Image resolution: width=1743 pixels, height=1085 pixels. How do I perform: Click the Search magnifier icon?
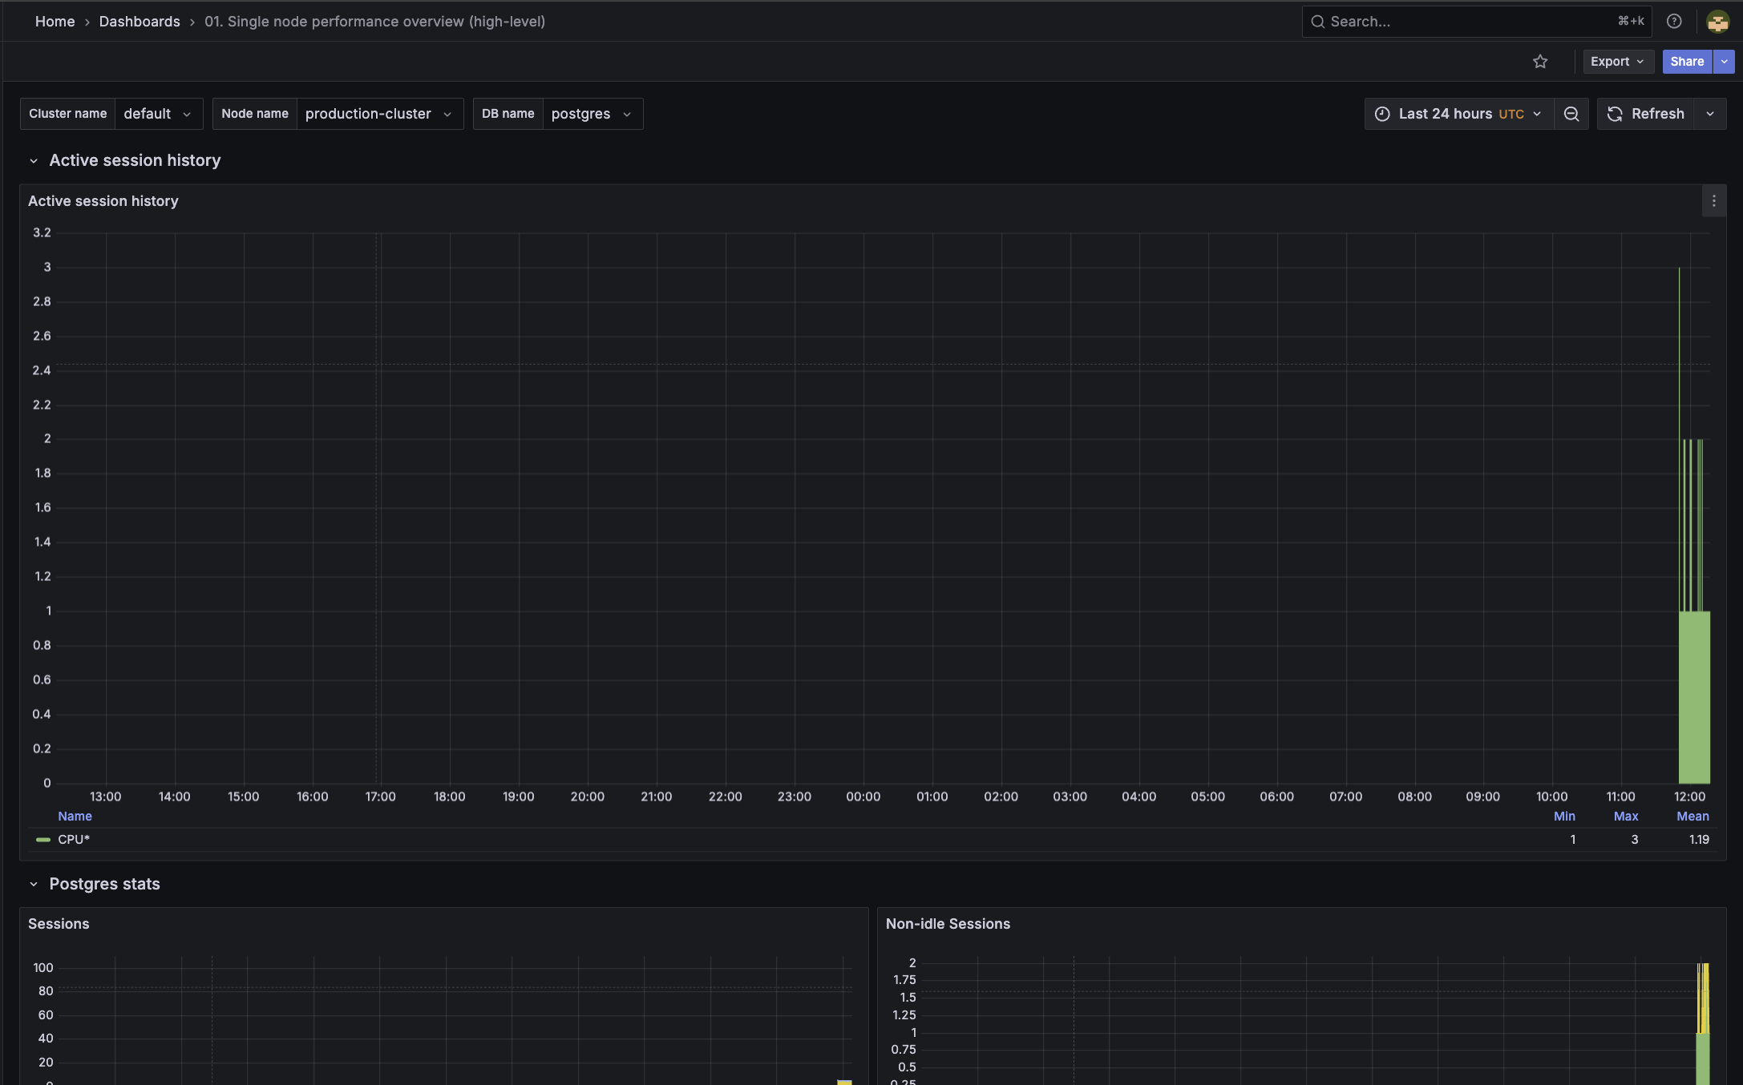[1317, 21]
